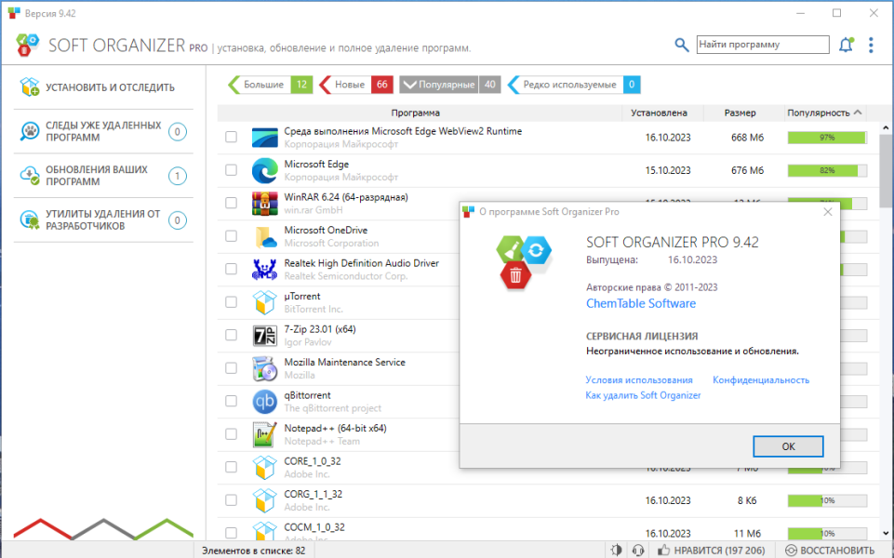Screen dimensions: 894x558
Task: Click the hexagon logo in About dialog
Action: point(524,262)
